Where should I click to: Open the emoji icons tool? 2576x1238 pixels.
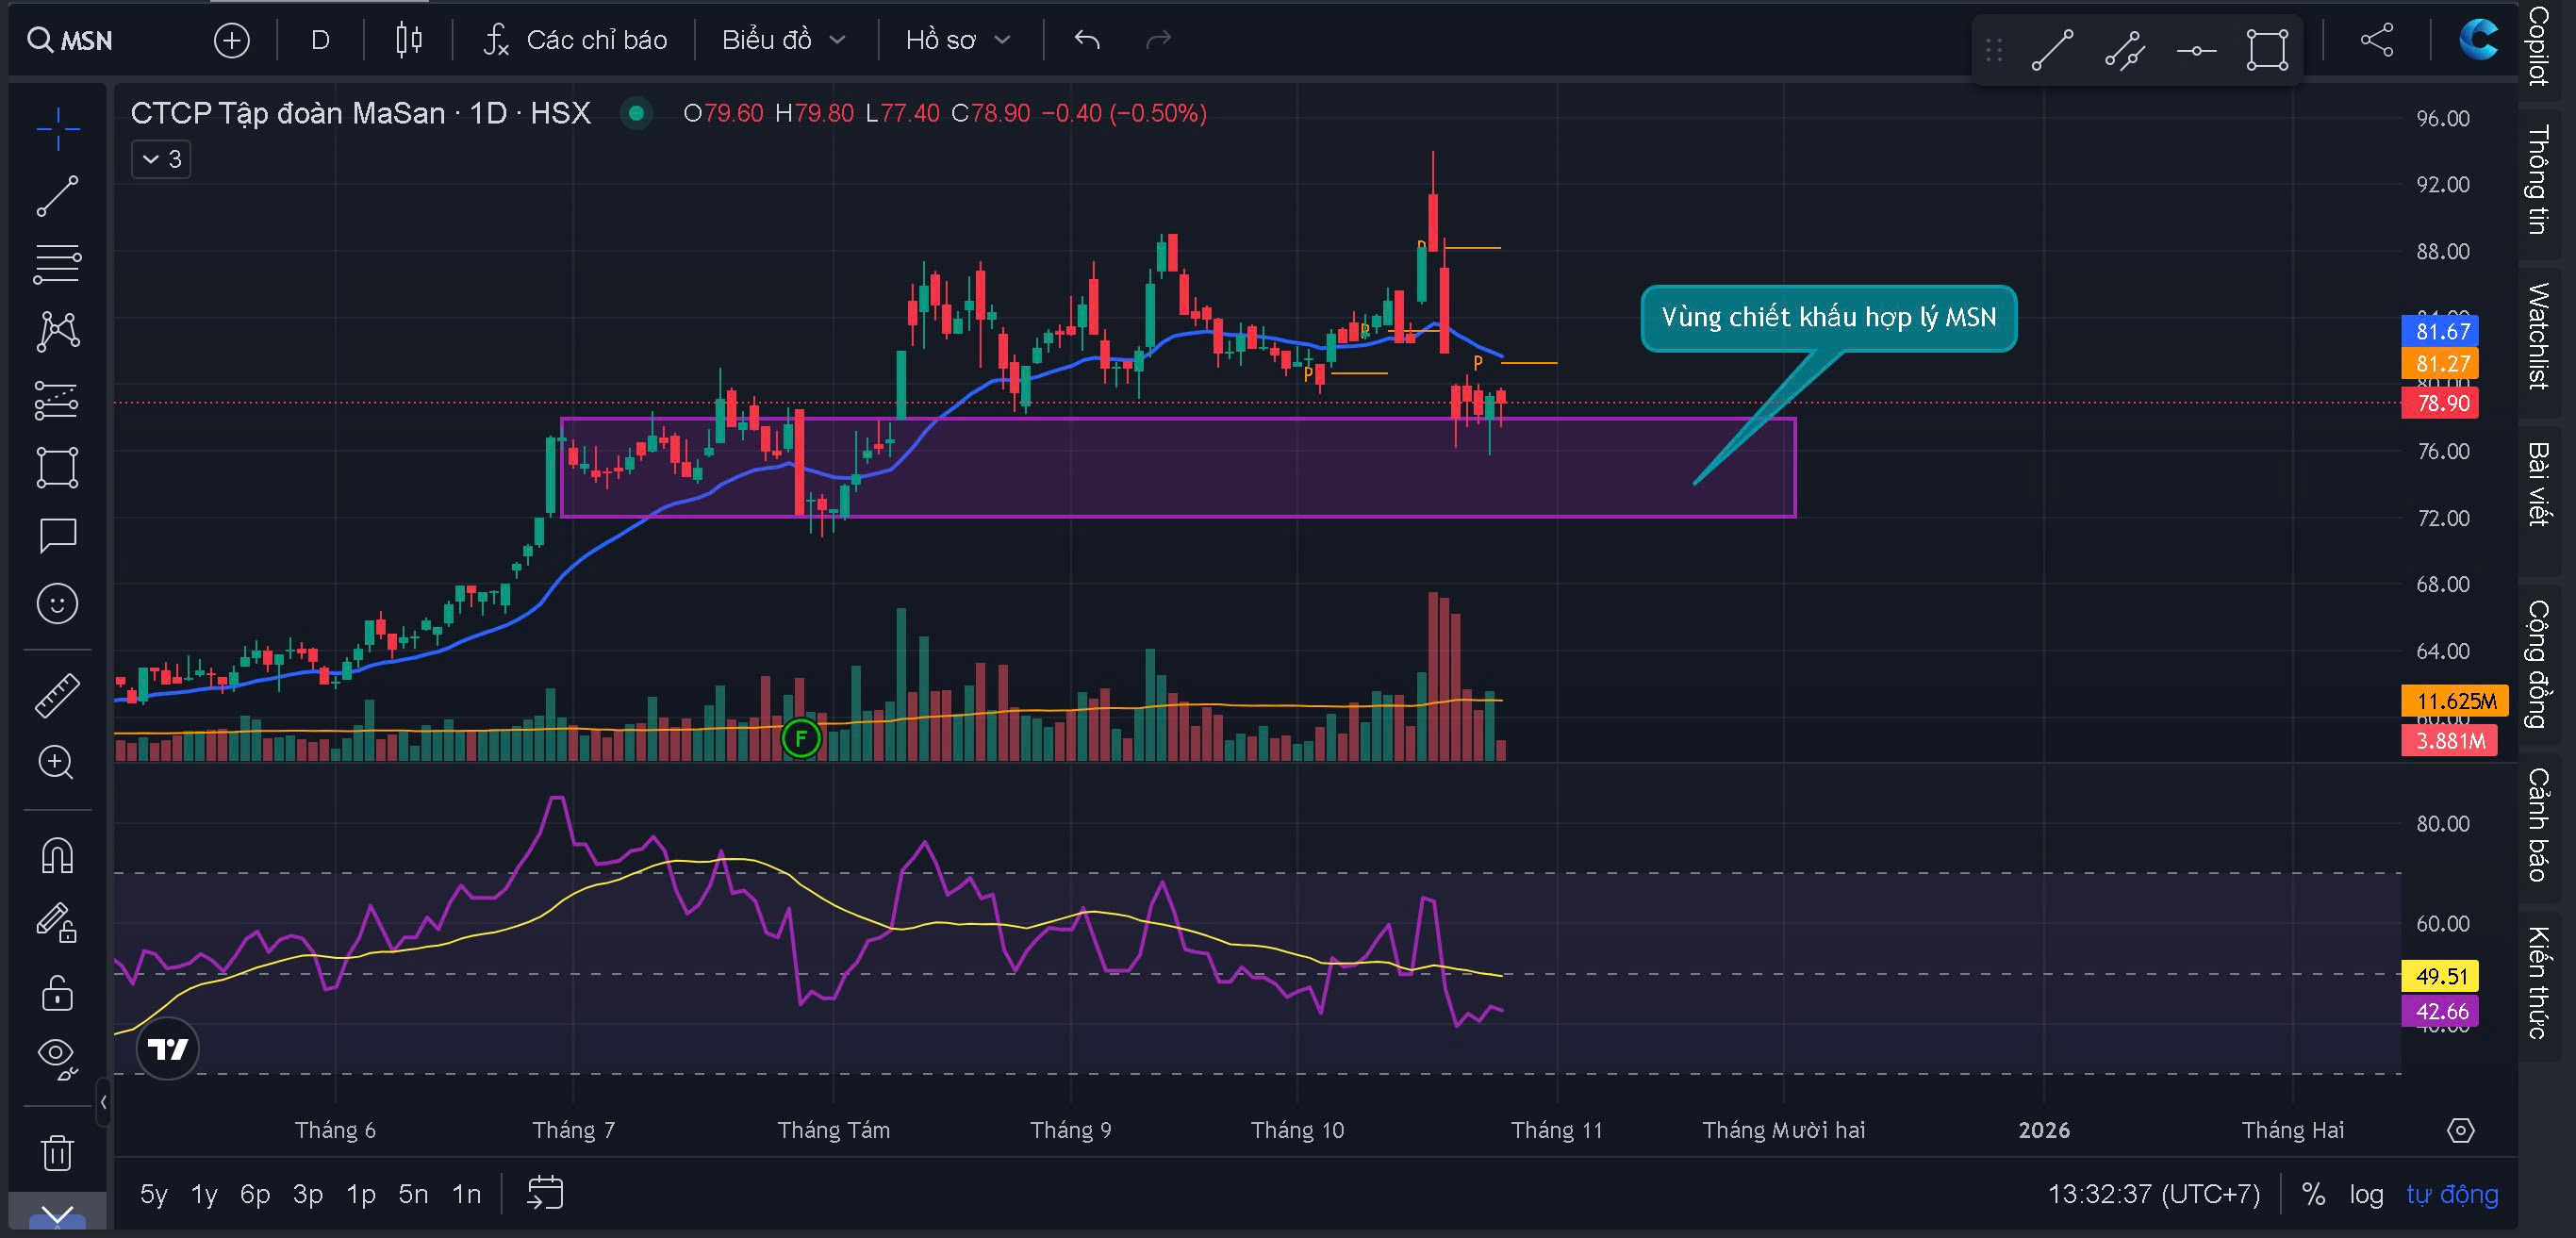[x=57, y=603]
